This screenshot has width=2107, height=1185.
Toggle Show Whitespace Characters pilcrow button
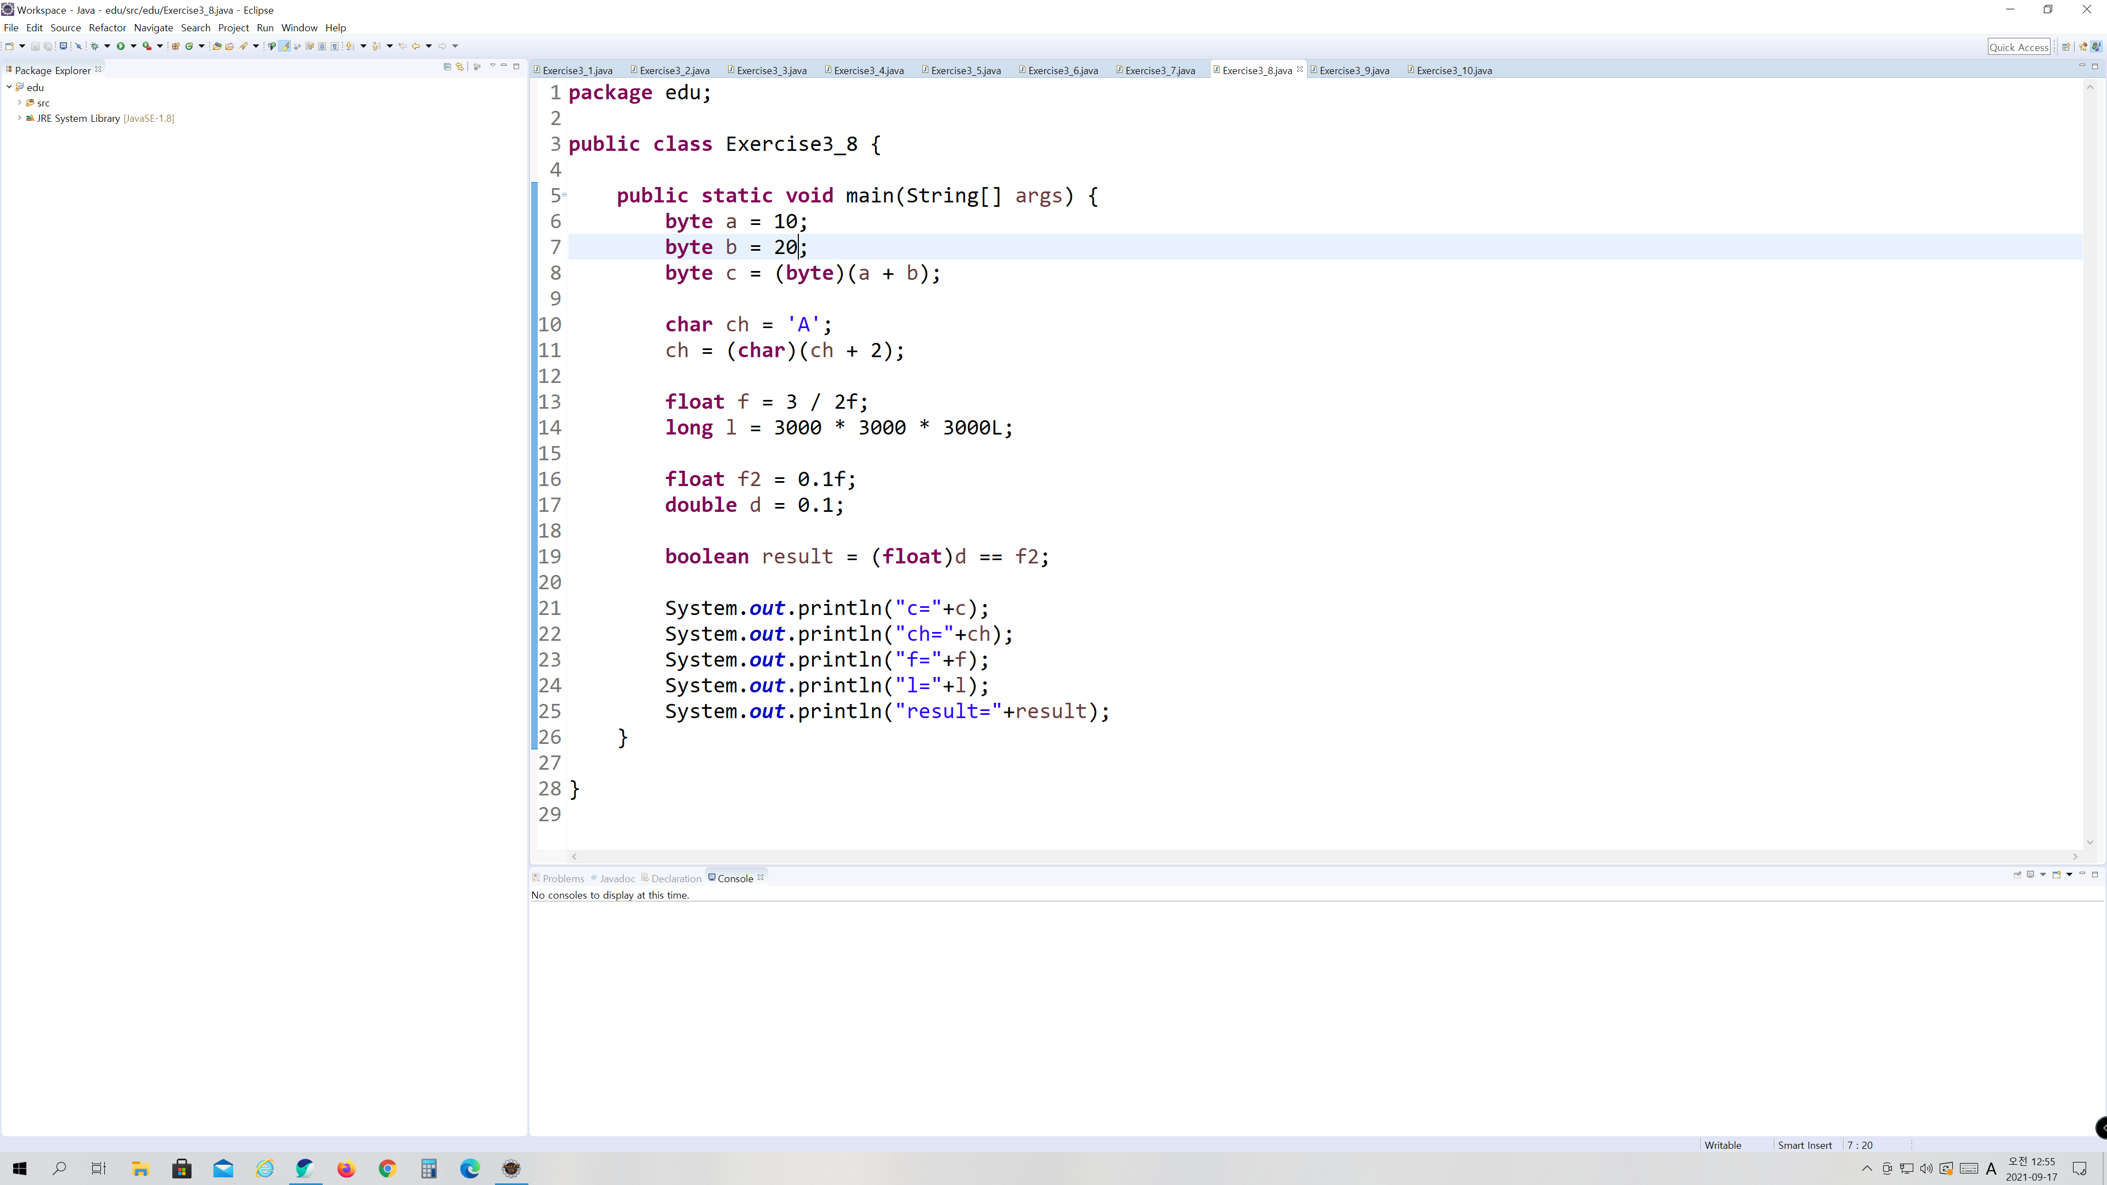(x=335, y=46)
